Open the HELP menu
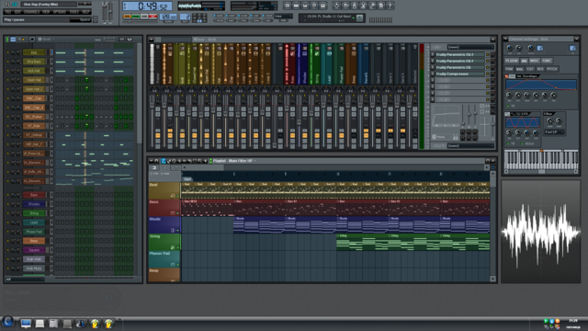Viewport: 588px width, 331px height. (x=85, y=12)
